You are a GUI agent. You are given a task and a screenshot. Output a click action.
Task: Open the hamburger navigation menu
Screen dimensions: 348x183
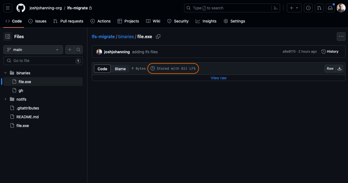(8, 8)
